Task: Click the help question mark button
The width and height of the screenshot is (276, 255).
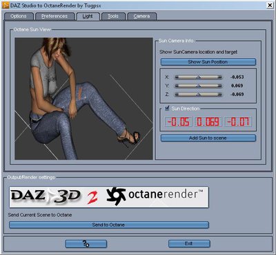Action: tap(86, 244)
